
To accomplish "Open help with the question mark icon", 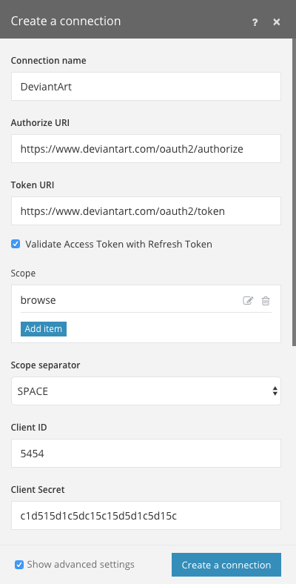I will click(255, 22).
